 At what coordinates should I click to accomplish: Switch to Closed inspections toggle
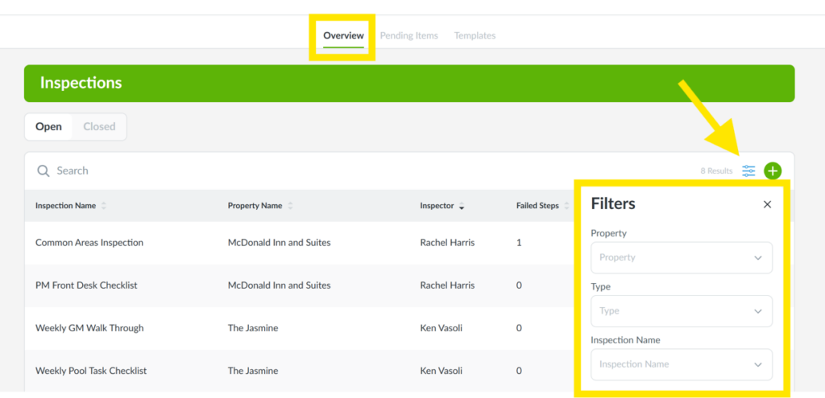coord(99,126)
